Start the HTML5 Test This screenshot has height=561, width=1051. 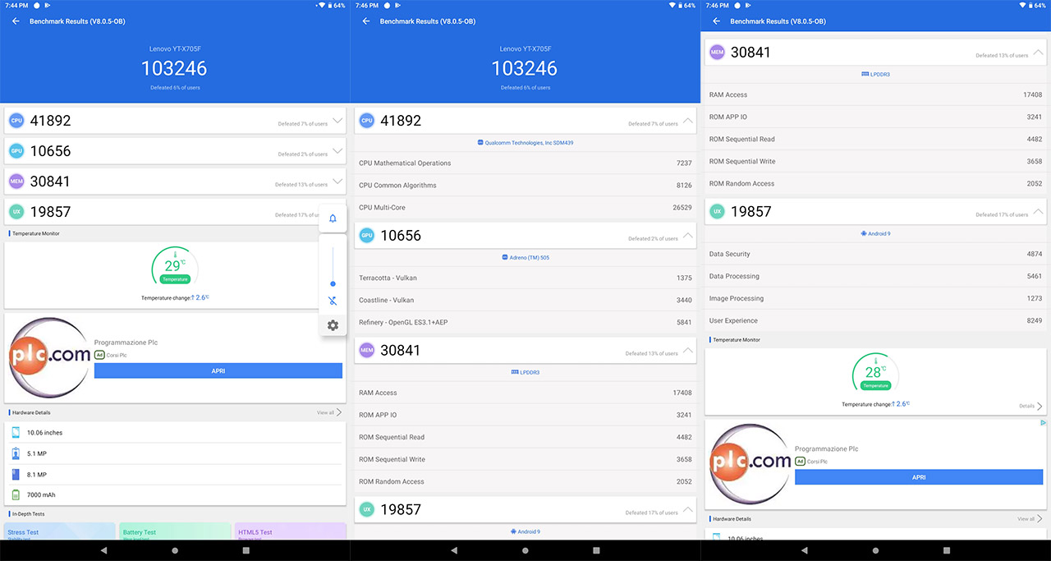click(x=291, y=531)
